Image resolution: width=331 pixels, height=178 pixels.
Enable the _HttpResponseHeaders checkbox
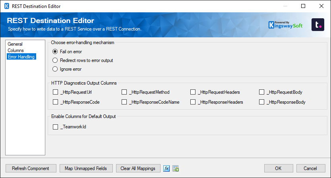pyautogui.click(x=193, y=102)
